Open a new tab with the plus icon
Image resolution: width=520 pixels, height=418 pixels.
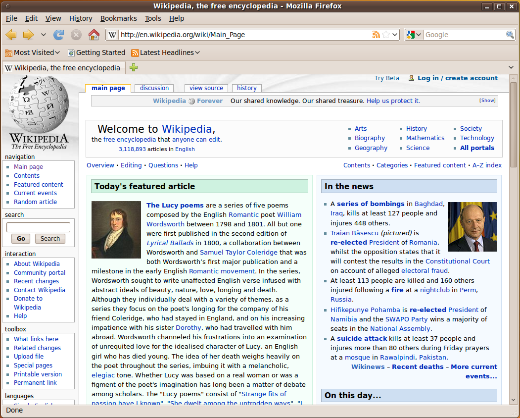click(x=133, y=67)
